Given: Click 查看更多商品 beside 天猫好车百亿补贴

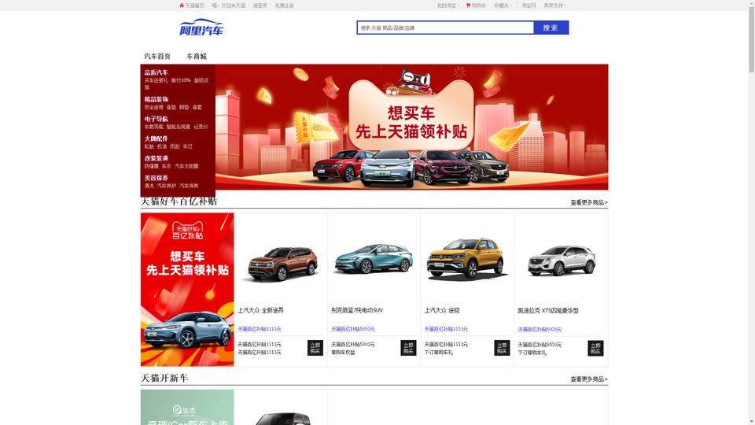Looking at the screenshot, I should [589, 202].
